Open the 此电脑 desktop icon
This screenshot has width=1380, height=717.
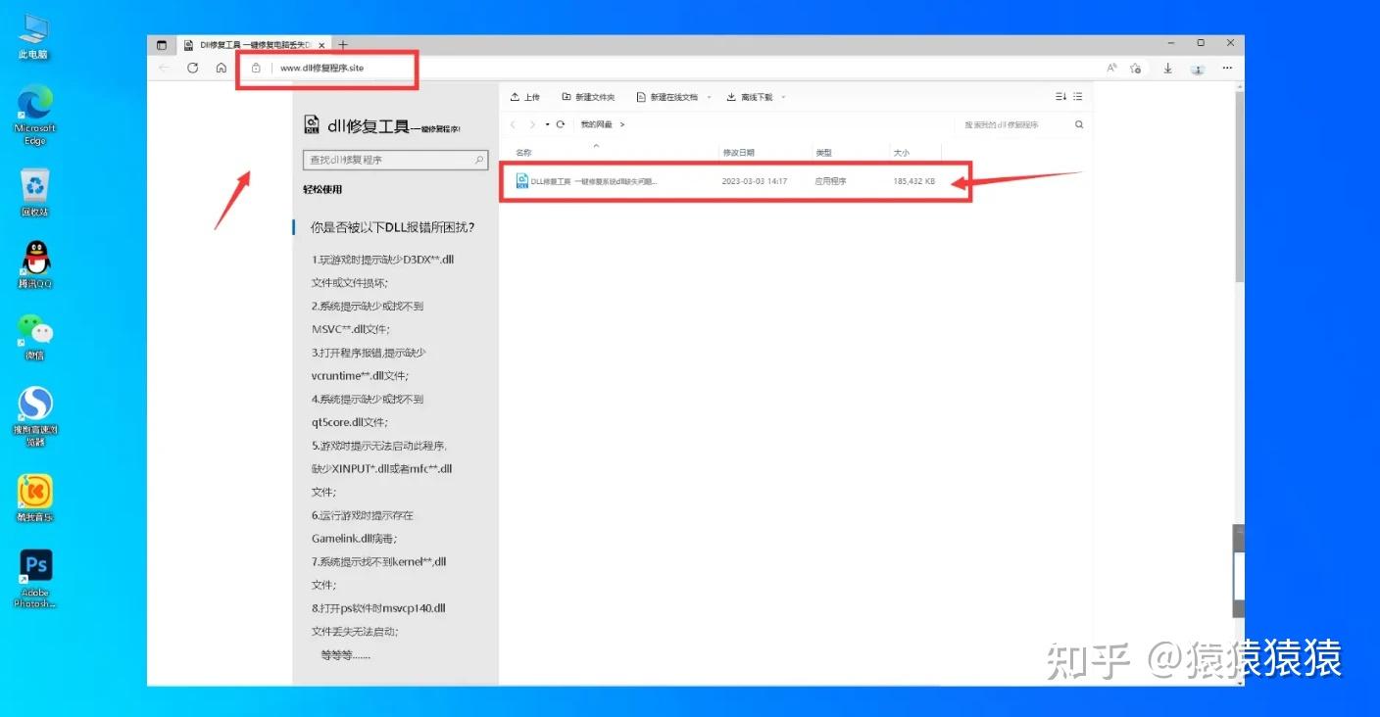[33, 35]
